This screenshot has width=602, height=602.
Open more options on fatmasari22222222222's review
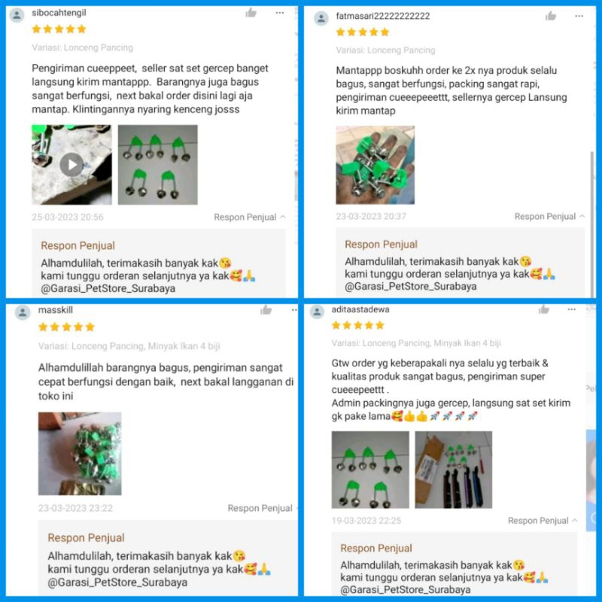(579, 16)
